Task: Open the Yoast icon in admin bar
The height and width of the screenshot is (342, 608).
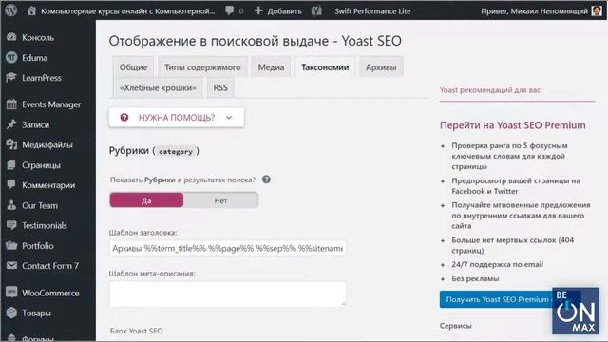Action: 316,10
